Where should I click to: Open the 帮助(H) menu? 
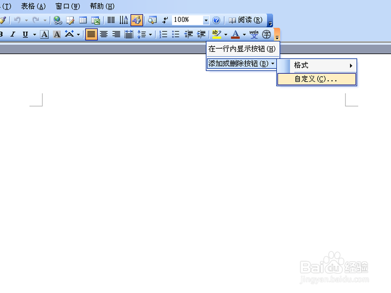point(102,6)
